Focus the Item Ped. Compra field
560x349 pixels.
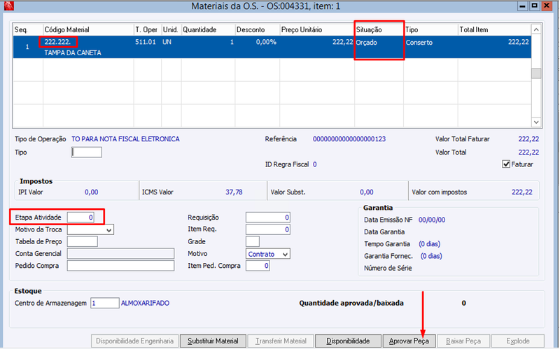(258, 266)
